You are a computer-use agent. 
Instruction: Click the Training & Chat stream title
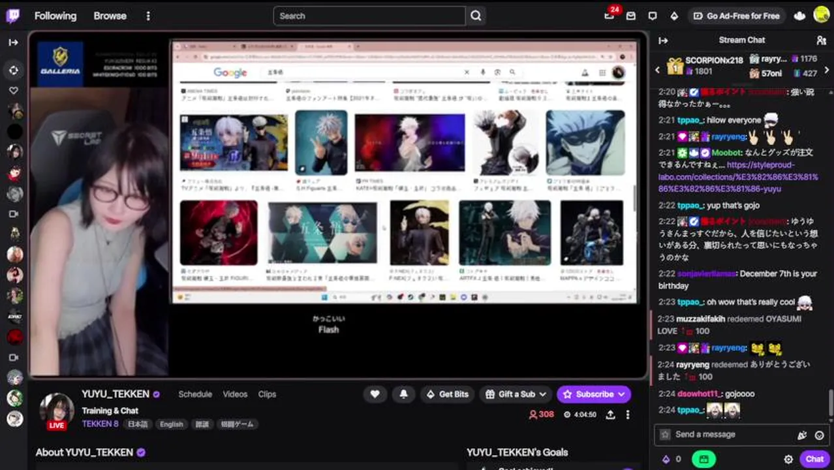click(110, 411)
